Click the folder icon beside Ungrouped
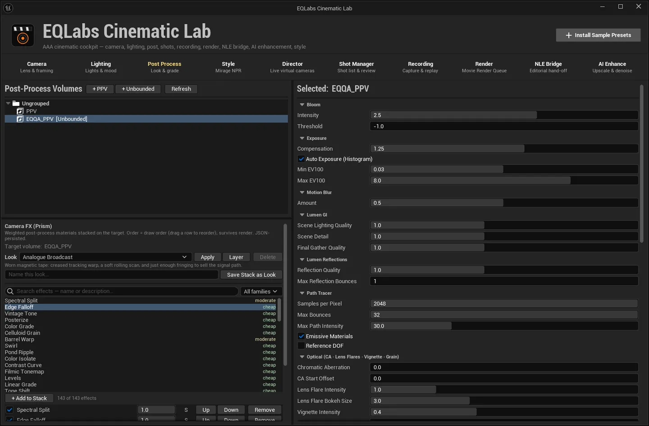The height and width of the screenshot is (426, 649). tap(16, 103)
